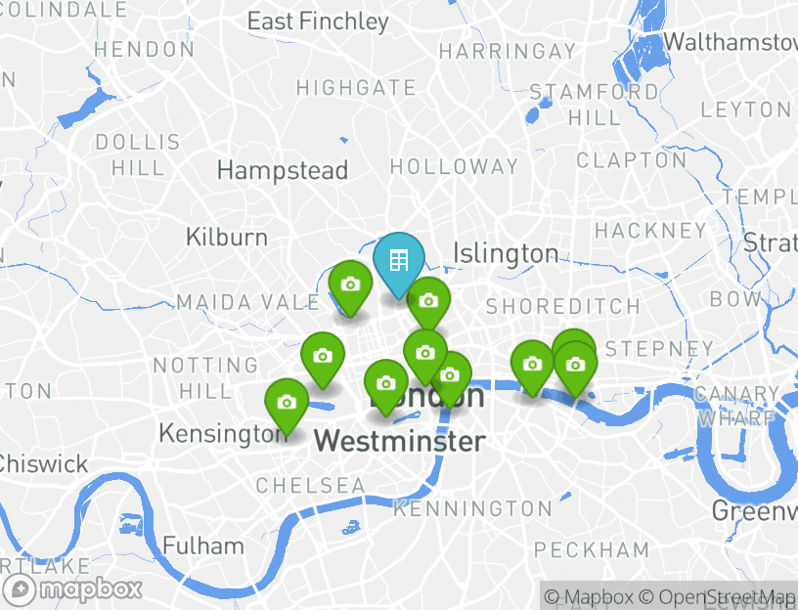Click the East Finchley map label
This screenshot has height=610, width=798.
(318, 22)
